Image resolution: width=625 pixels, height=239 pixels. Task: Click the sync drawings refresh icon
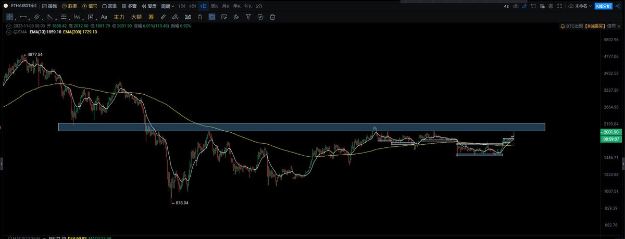[260, 17]
